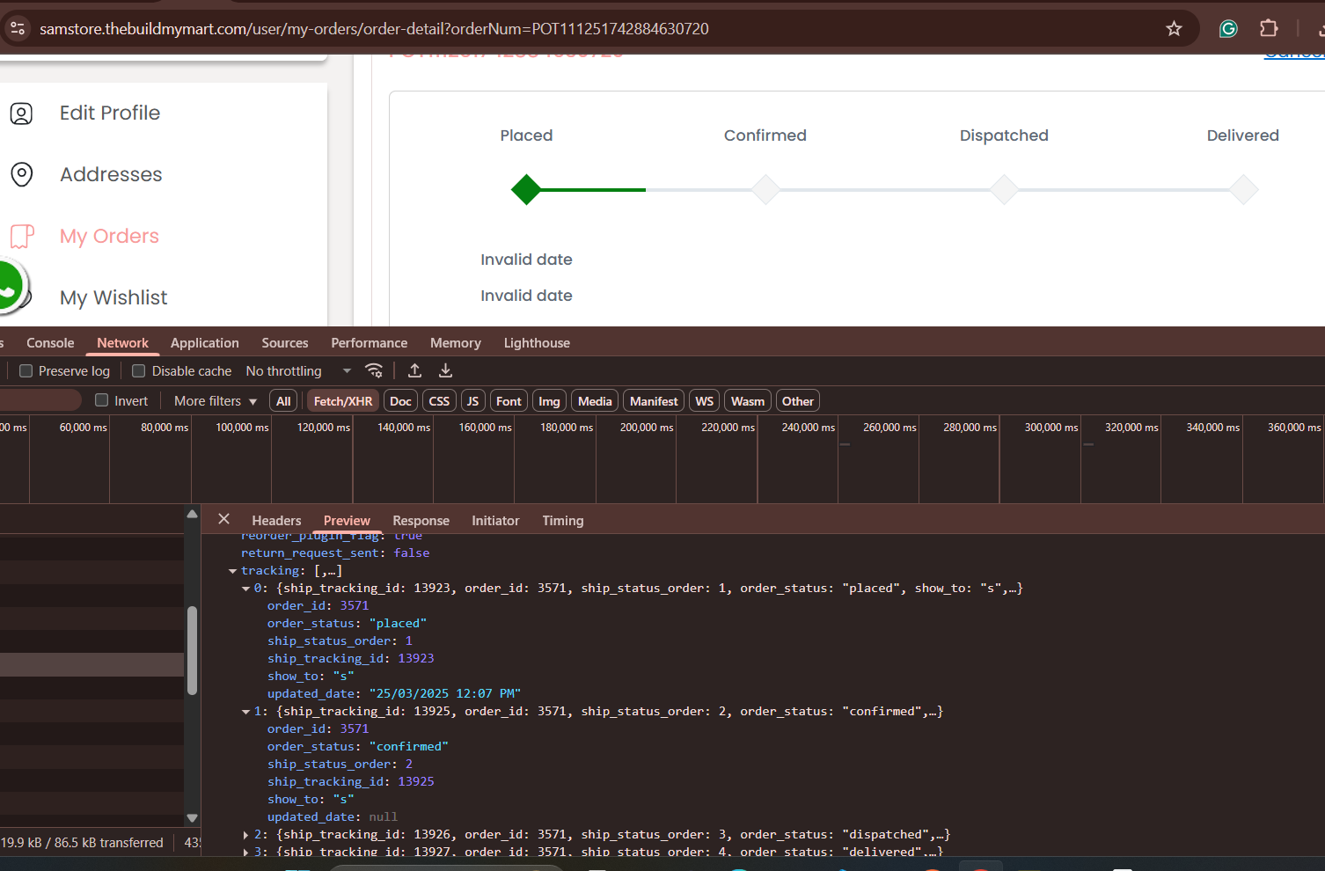Filter requests by Wasm

(748, 401)
